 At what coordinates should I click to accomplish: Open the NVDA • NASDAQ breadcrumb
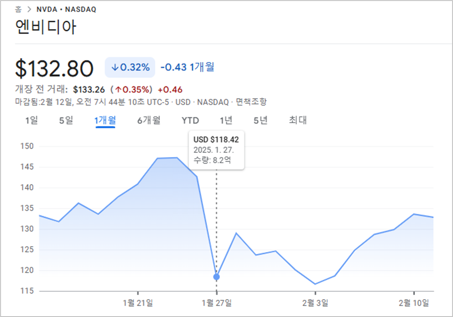(x=66, y=10)
